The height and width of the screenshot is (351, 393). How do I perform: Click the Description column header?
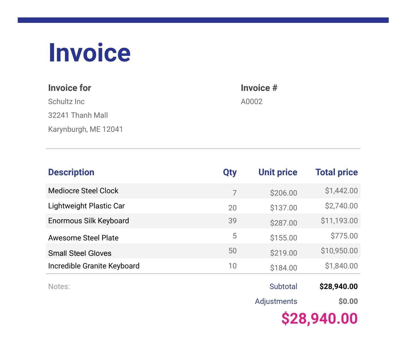point(71,172)
